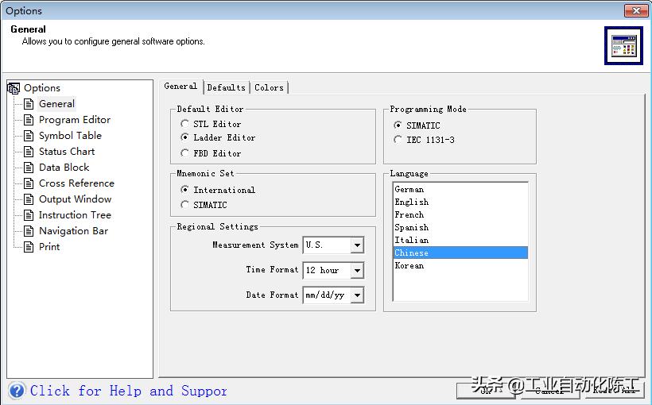652x405 pixels.
Task: Select SIMATIC programming mode
Action: pyautogui.click(x=398, y=125)
